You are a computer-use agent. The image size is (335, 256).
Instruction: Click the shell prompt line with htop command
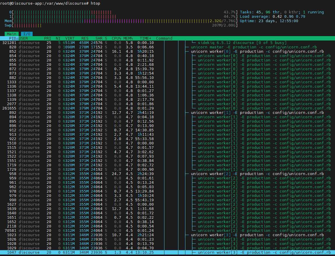pyautogui.click(x=50, y=3)
